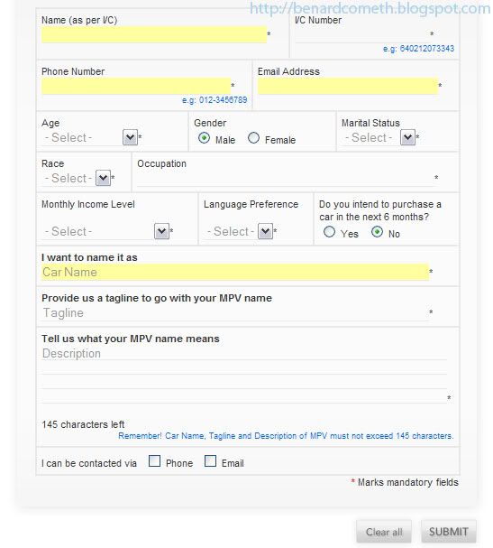Focus the Name (as per I/C) field
This screenshot has width=493, height=548.
coord(154,34)
